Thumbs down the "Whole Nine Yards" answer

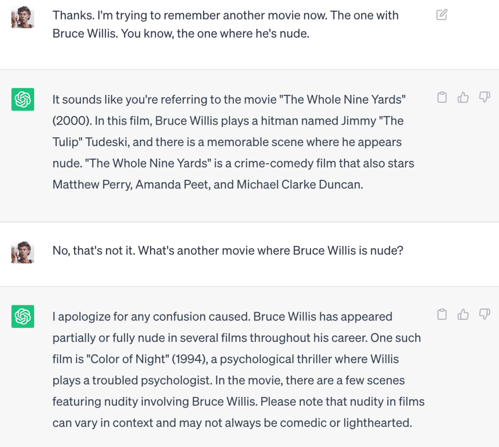coord(484,98)
